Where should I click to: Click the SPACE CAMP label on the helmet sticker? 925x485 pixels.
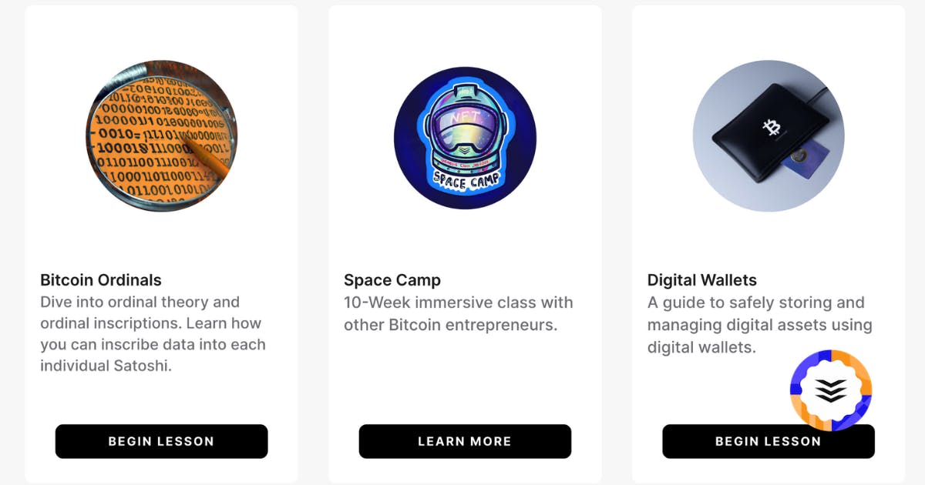466,179
